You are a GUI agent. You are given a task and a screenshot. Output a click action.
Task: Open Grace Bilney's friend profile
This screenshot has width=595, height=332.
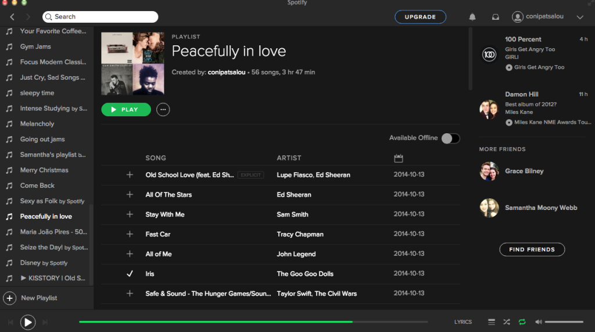pos(524,171)
